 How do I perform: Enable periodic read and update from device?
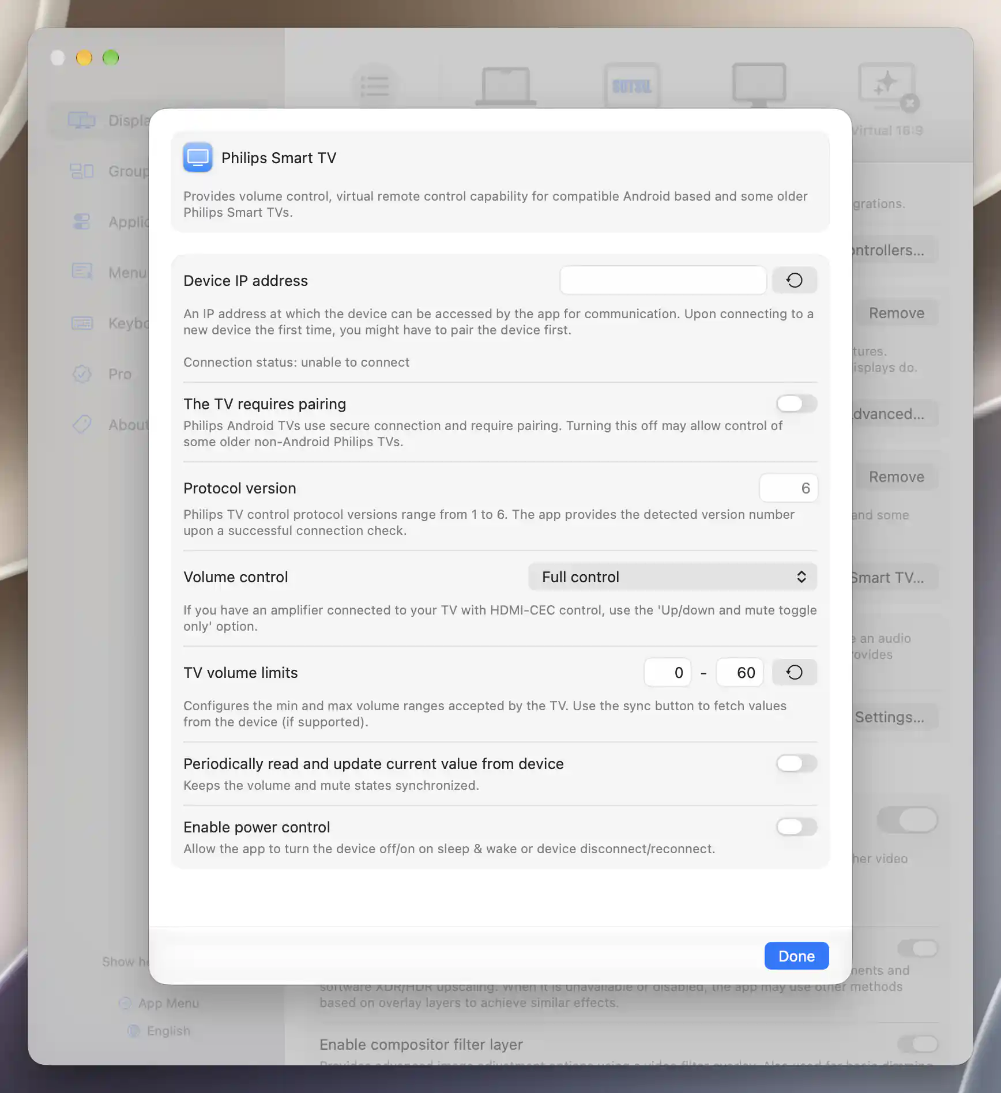[x=796, y=763]
